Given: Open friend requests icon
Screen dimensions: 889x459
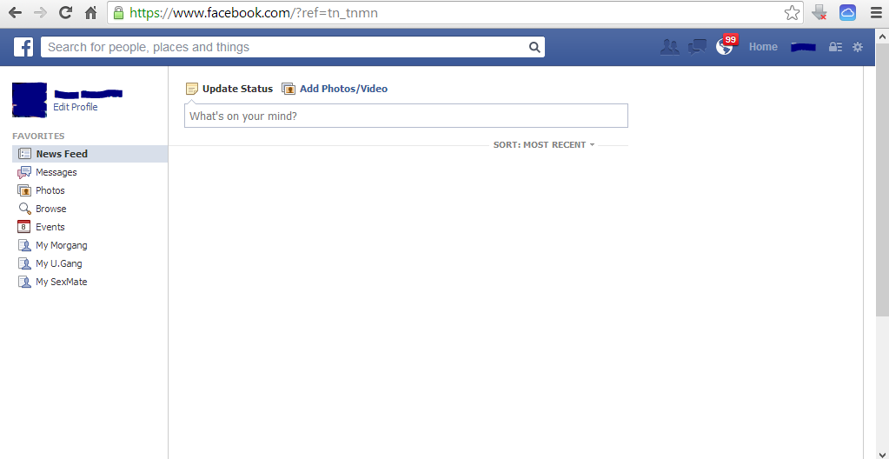Looking at the screenshot, I should (670, 47).
